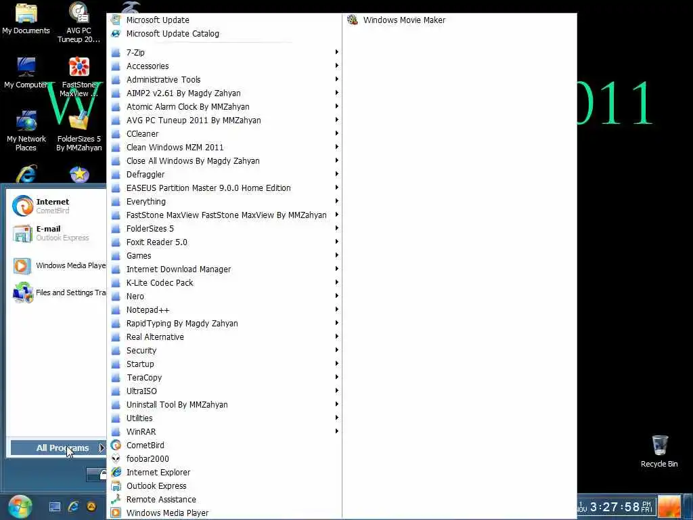The image size is (693, 520).
Task: Open Files and Settings Transfer wizard
Action: click(59, 292)
